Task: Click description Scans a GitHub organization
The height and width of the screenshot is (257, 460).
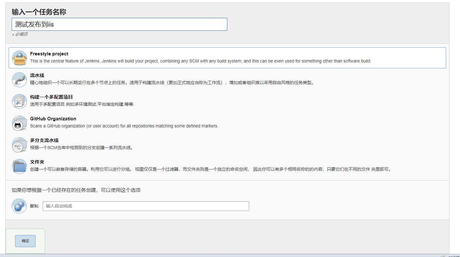Action: point(124,126)
